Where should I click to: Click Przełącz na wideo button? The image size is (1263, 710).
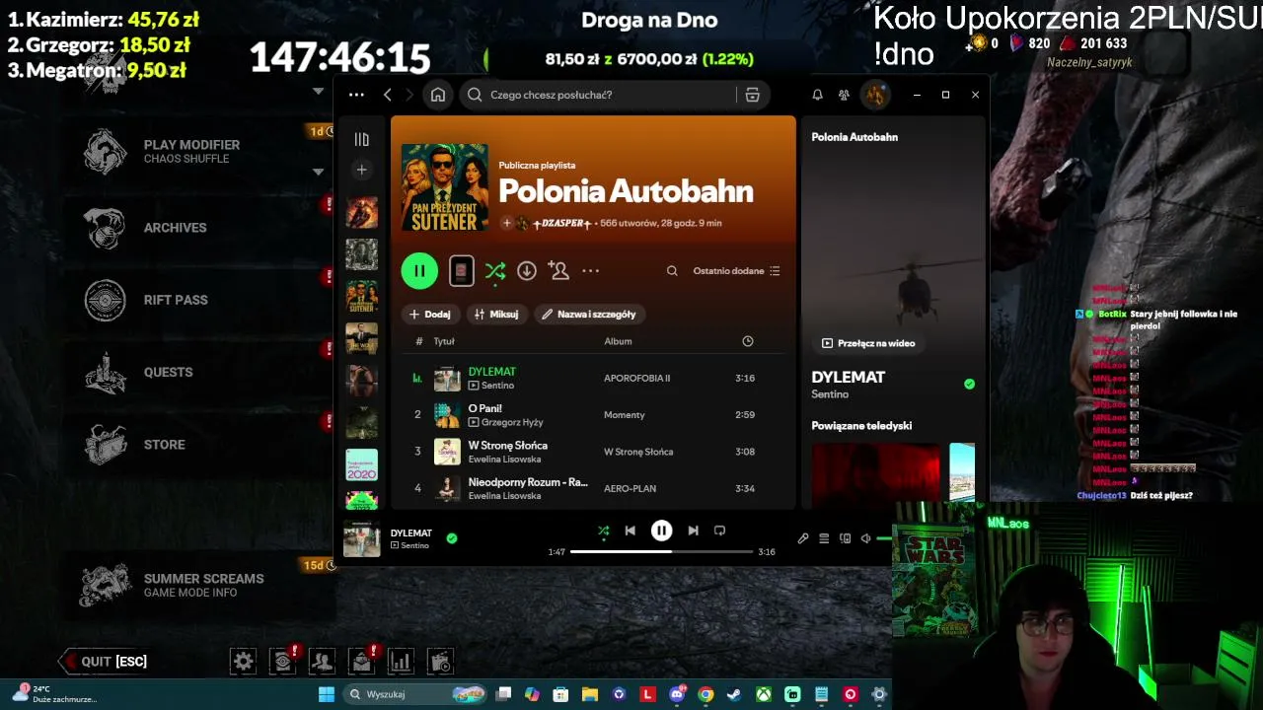[x=868, y=343]
